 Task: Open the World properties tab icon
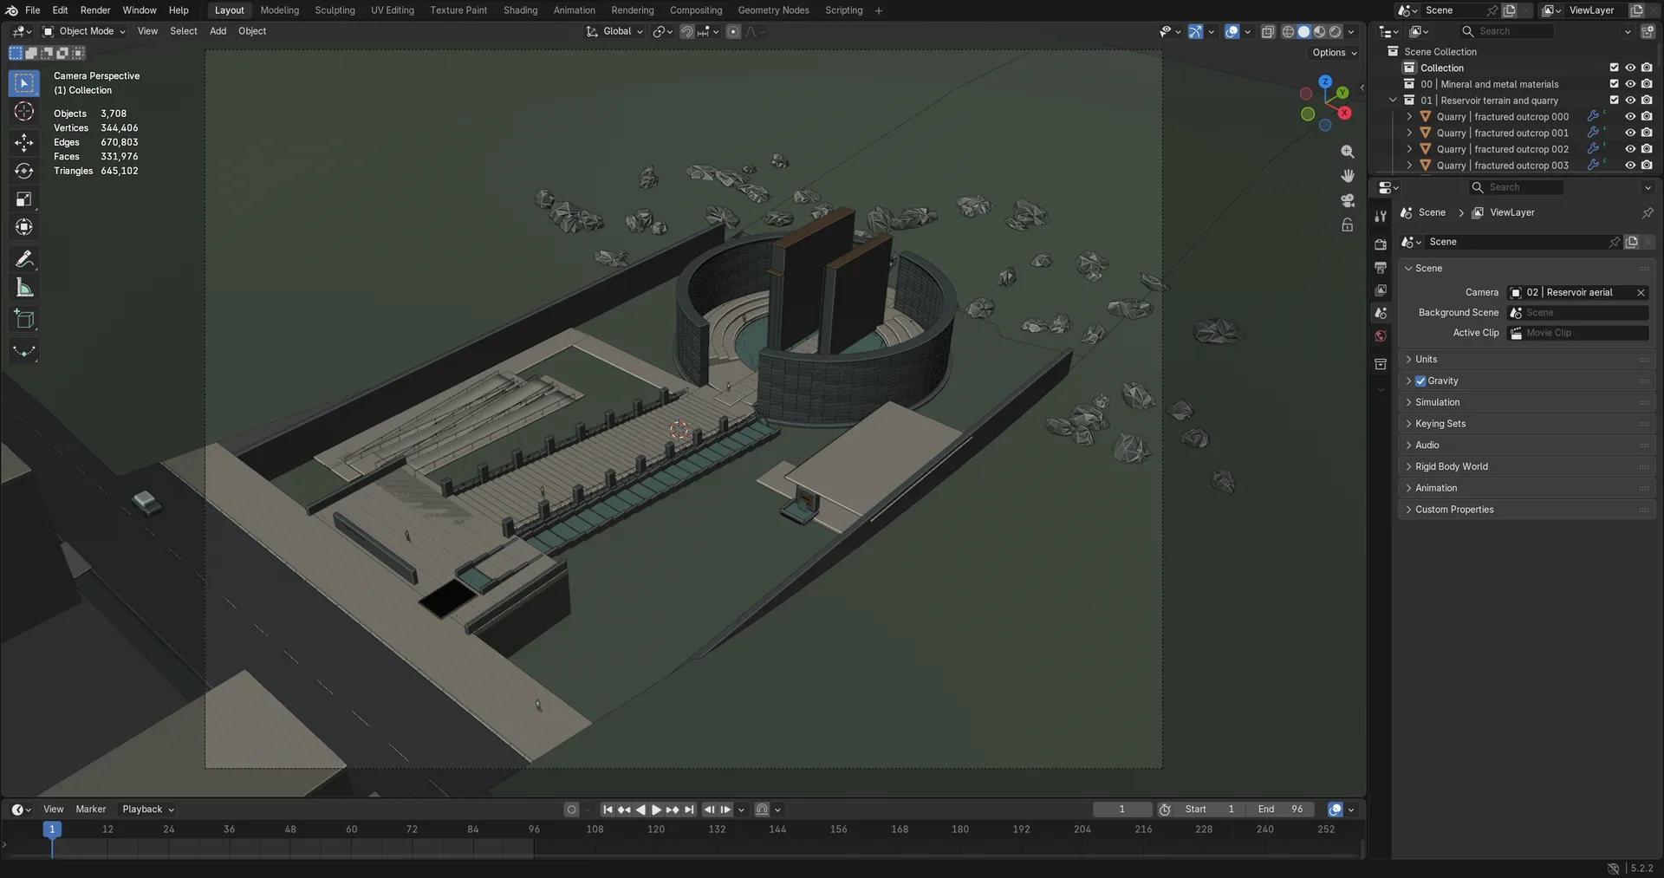click(x=1381, y=336)
